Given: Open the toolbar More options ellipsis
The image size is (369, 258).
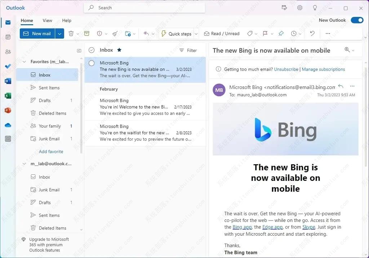Looking at the screenshot, I should (x=328, y=34).
